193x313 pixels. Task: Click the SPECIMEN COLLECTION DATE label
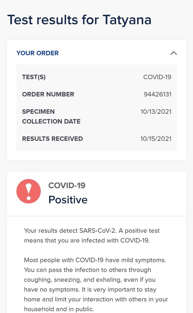[51, 116]
